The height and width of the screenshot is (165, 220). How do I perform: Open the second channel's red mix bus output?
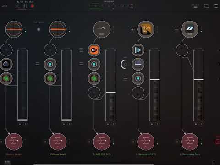(58, 142)
